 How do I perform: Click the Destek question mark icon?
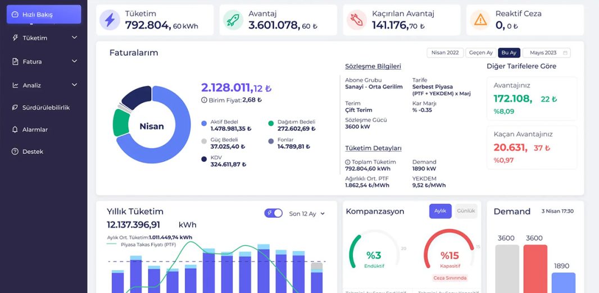click(15, 152)
